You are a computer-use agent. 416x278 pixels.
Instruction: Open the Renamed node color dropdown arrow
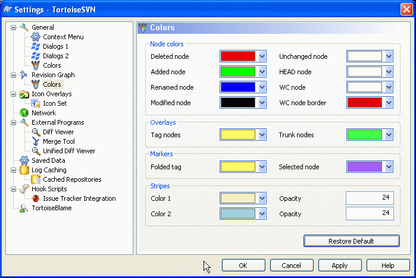click(262, 87)
